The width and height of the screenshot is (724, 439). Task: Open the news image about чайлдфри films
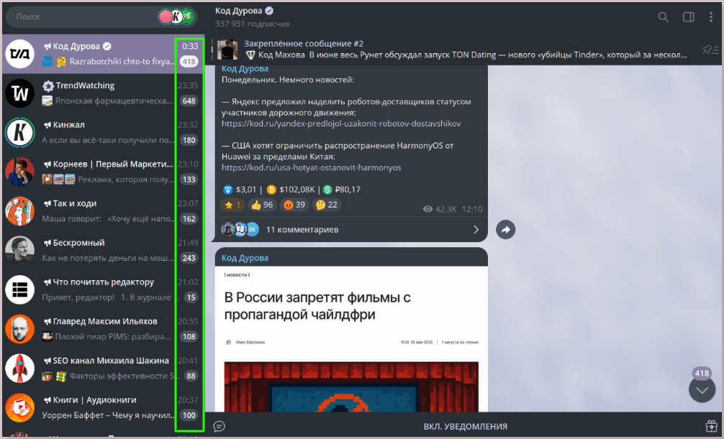pyautogui.click(x=351, y=339)
